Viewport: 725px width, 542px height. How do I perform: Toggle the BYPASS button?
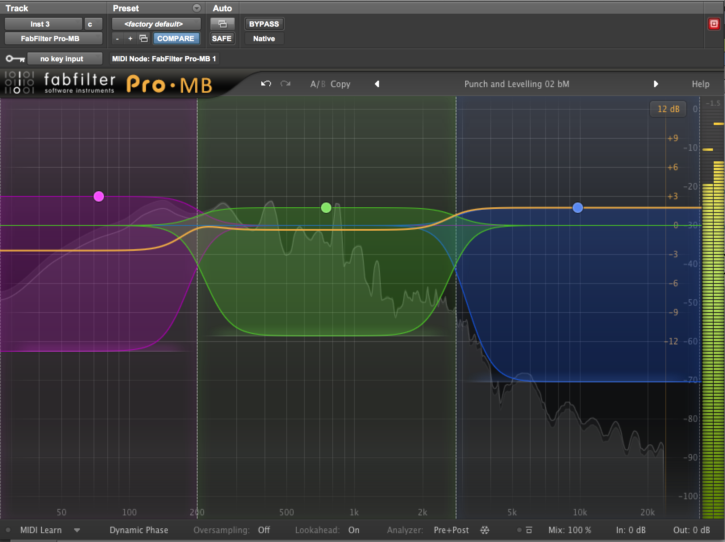(264, 24)
